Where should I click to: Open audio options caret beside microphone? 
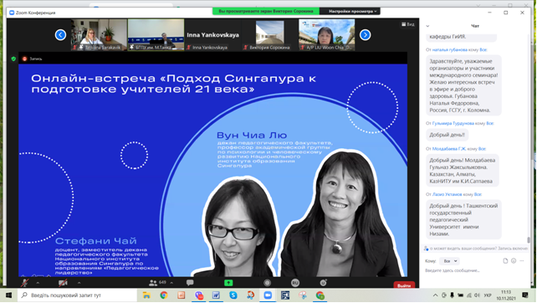[x=38, y=283]
